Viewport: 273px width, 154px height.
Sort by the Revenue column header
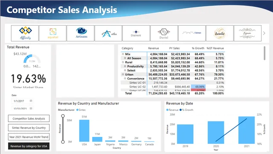tap(154, 48)
